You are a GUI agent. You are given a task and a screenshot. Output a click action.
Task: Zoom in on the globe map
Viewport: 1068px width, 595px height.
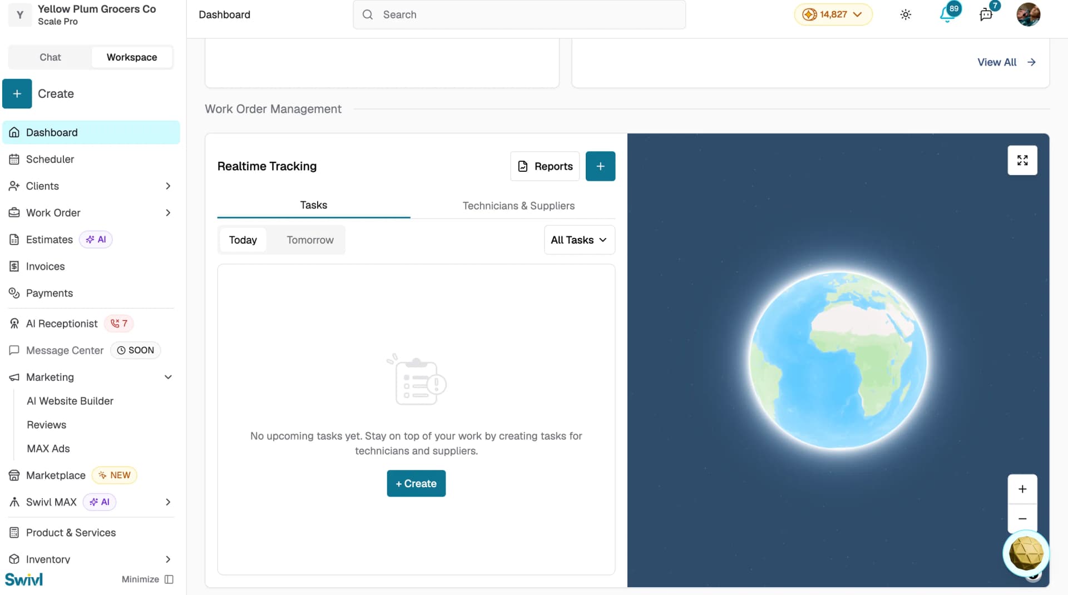point(1022,489)
